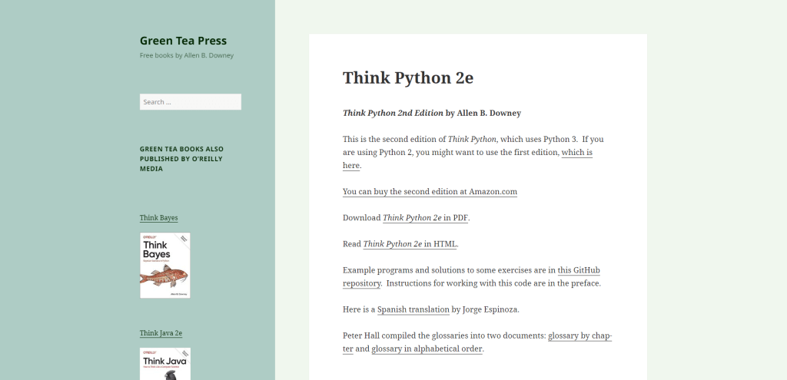Open Think Python 2e in HTML link

410,243
